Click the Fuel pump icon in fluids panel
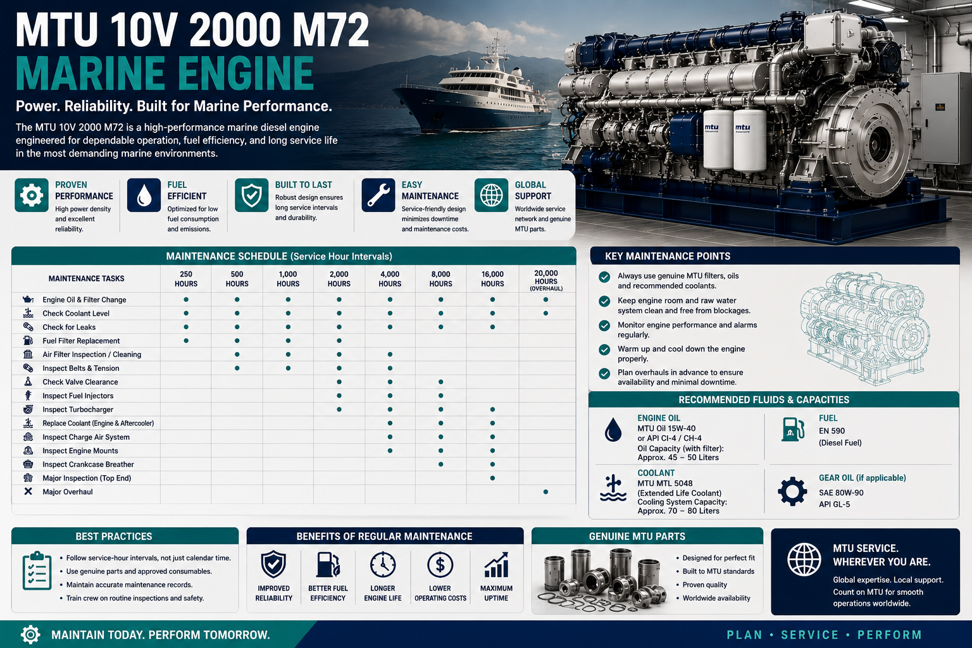The image size is (972, 648). (793, 429)
